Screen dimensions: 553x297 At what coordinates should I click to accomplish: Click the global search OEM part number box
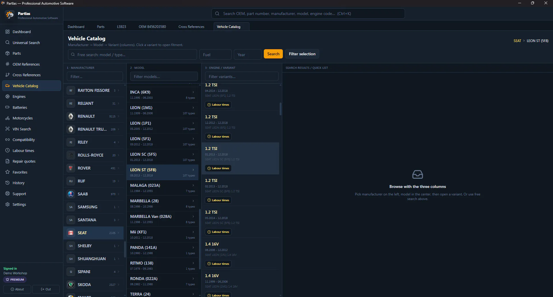point(308,14)
